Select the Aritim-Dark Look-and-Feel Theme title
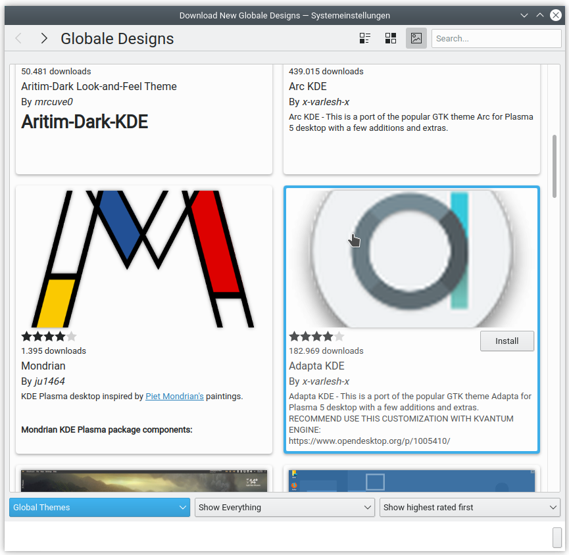Image resolution: width=569 pixels, height=555 pixels. 99,86
